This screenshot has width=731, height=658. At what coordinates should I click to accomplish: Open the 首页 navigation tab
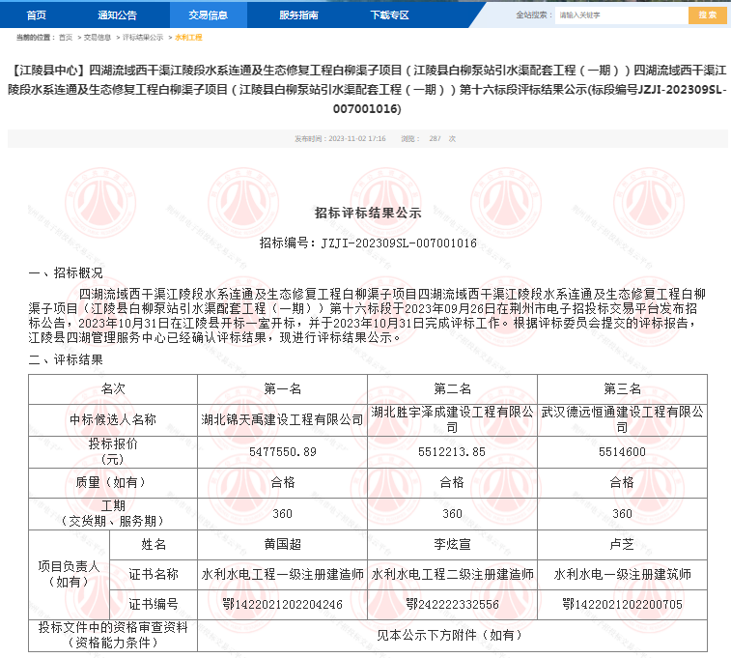[36, 14]
